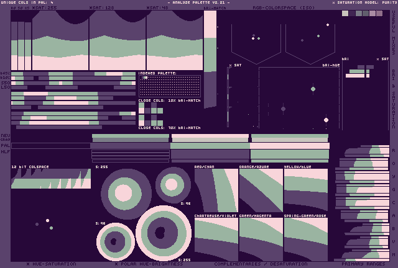Image resolution: width=398 pixels, height=268 pixels.
Task: Click 'CLOSE COLS: 10% BRI-MATCH' caption
Action: click(170, 100)
